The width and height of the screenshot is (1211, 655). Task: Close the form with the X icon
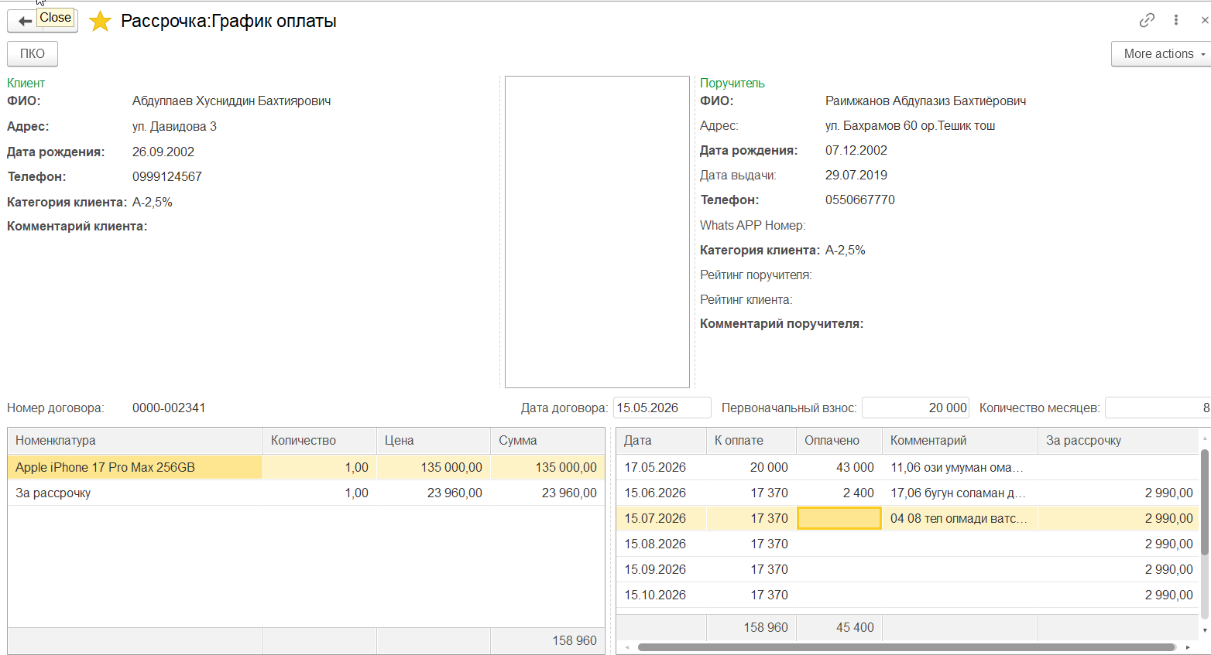[x=1205, y=21]
